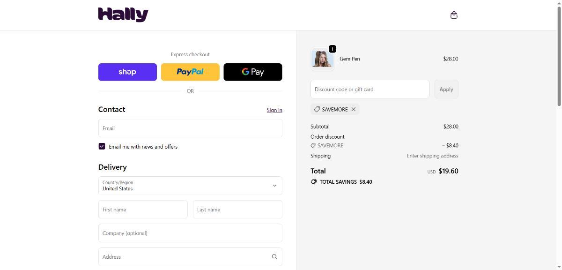
Task: Click the Hally logo
Action: coord(123,15)
